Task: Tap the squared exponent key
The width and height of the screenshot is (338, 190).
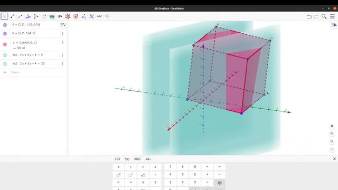Action: (x=118, y=175)
